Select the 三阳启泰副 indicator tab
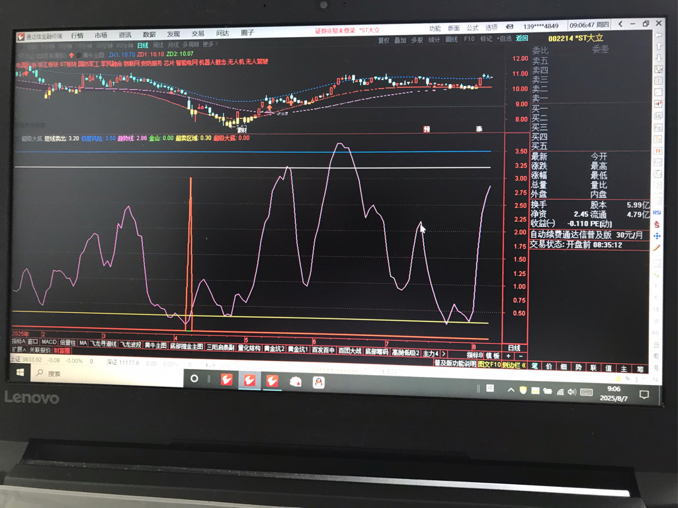This screenshot has height=508, width=678. (x=220, y=347)
